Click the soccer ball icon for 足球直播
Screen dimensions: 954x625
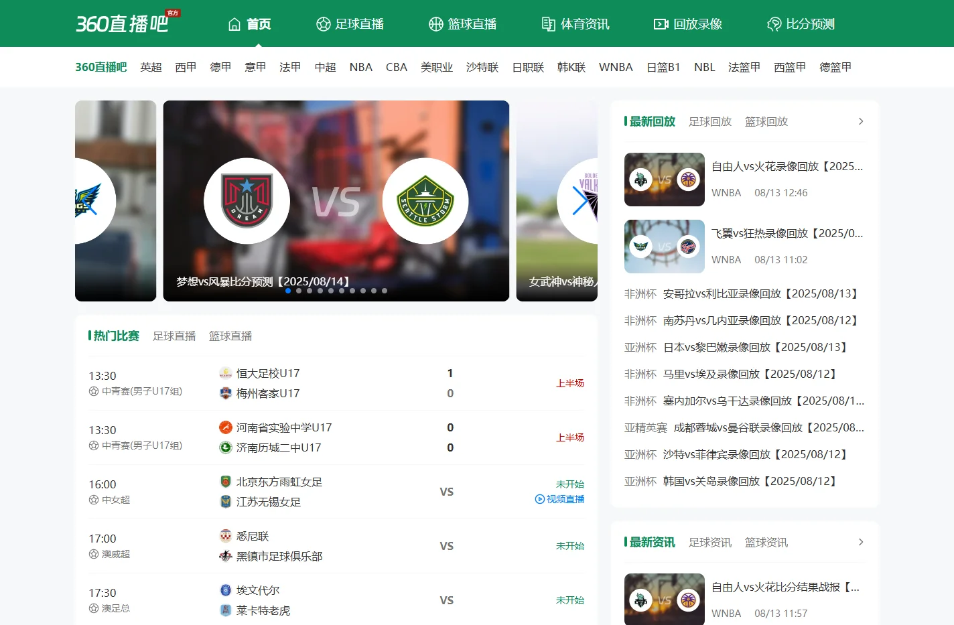(324, 24)
